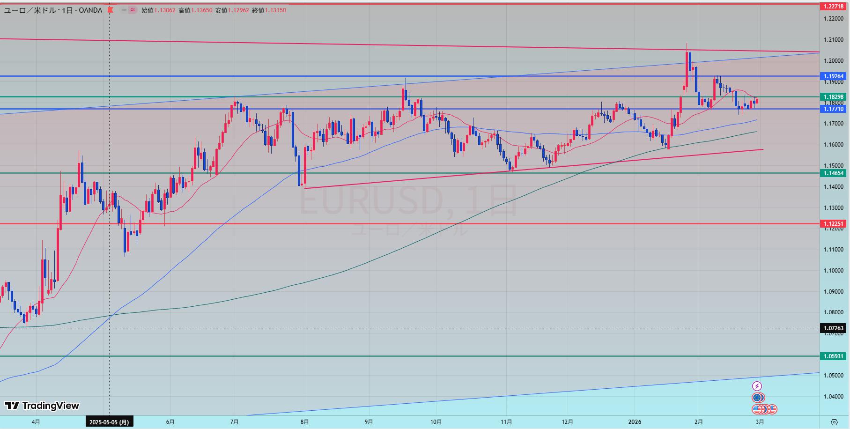Image resolution: width=850 pixels, height=429 pixels.
Task: Click the red flag icon beside OANDA
Action: [111, 10]
